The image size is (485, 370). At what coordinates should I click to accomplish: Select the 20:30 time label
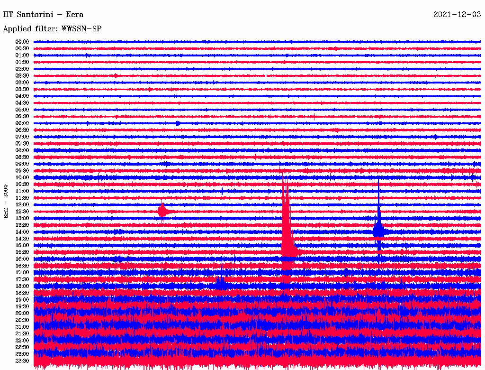point(22,320)
